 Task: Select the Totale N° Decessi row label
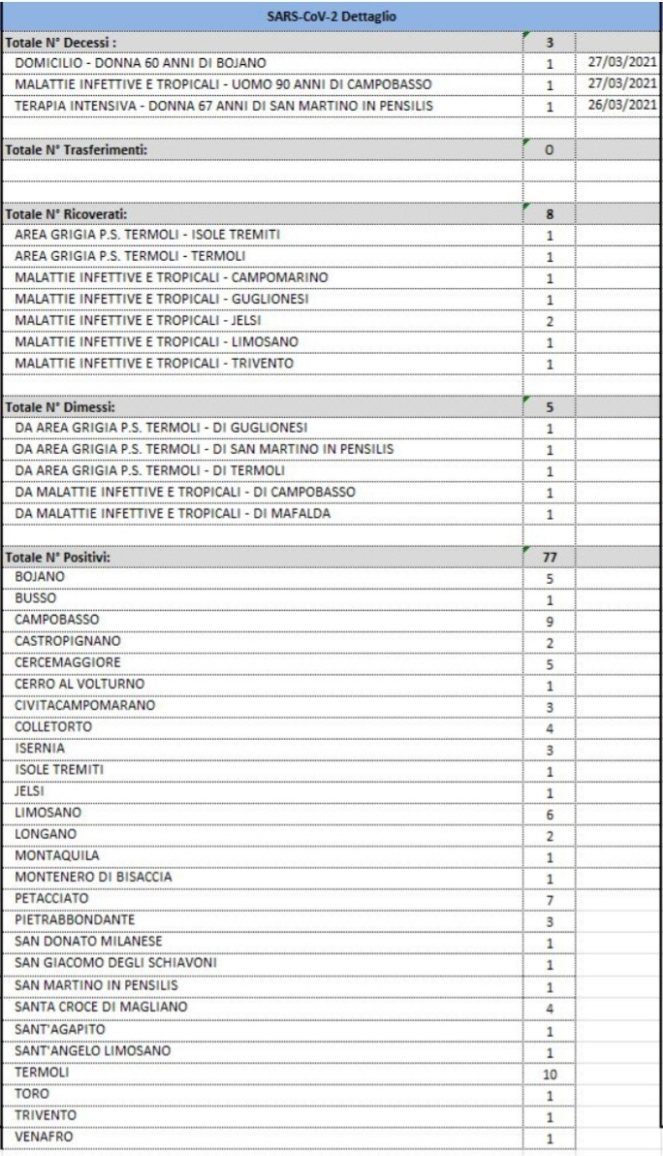tap(61, 43)
